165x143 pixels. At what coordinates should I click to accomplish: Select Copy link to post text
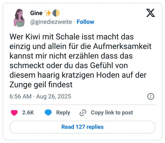point(112,113)
